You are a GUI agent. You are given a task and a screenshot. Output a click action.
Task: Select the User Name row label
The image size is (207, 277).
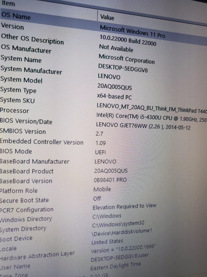pos(15,267)
